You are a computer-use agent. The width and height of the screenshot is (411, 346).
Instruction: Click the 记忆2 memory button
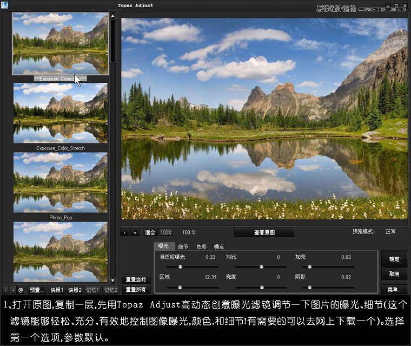111,290
